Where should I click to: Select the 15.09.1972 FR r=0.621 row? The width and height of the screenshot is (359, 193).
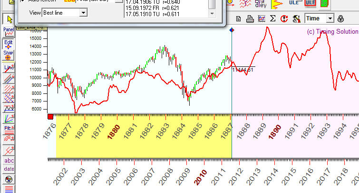pos(152,8)
